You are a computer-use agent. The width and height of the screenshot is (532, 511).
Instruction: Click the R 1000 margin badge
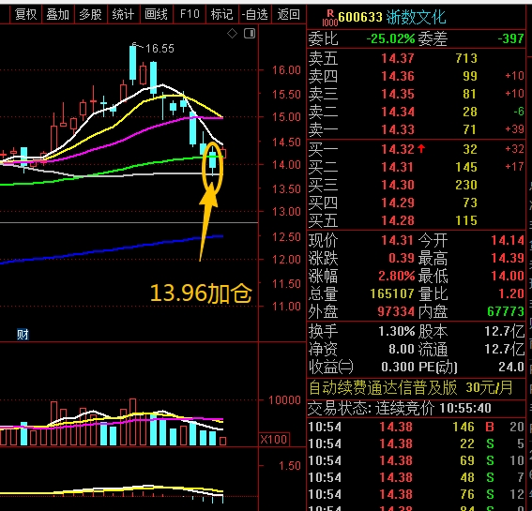(x=329, y=18)
